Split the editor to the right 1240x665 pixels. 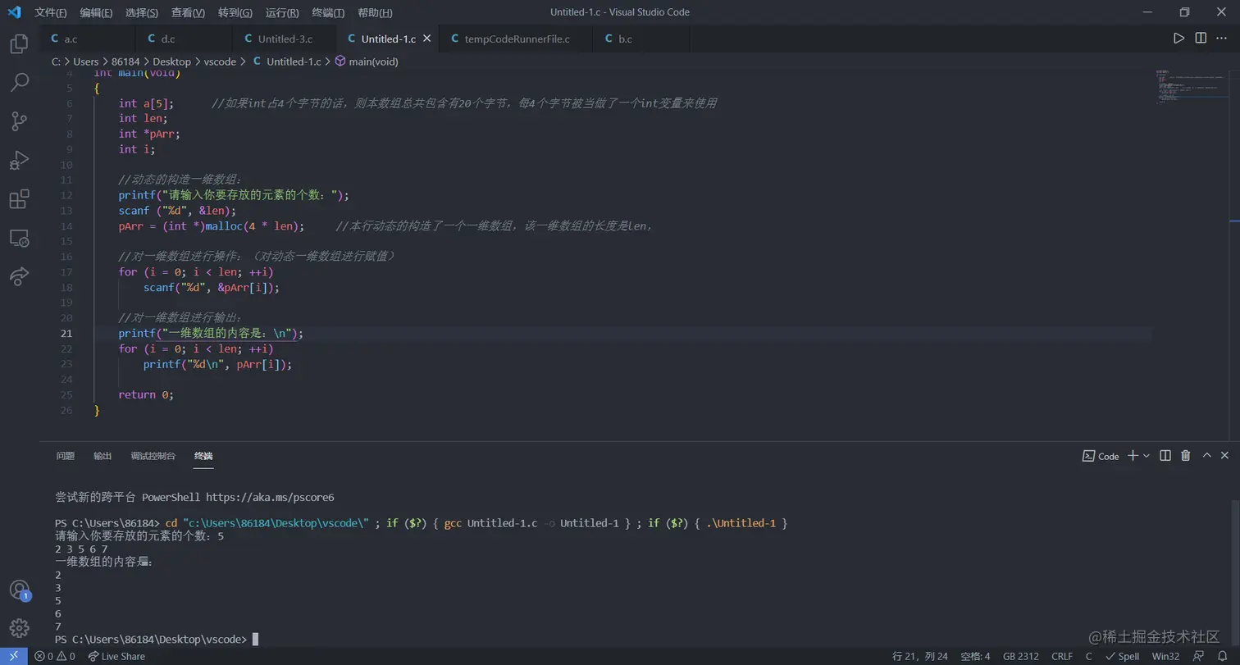point(1201,38)
